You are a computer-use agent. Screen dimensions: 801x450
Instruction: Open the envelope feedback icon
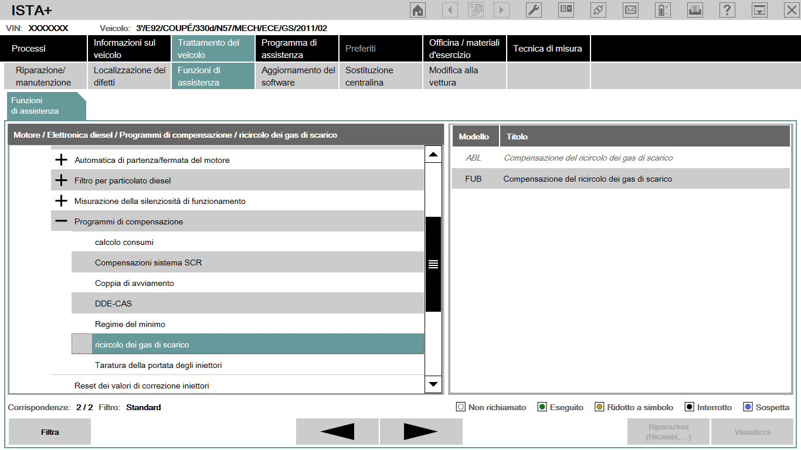[x=630, y=9]
